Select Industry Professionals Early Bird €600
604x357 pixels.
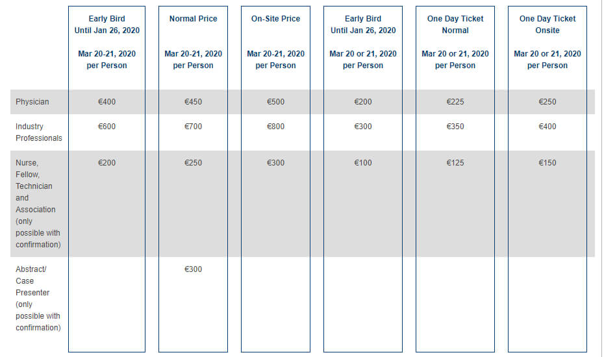(107, 127)
